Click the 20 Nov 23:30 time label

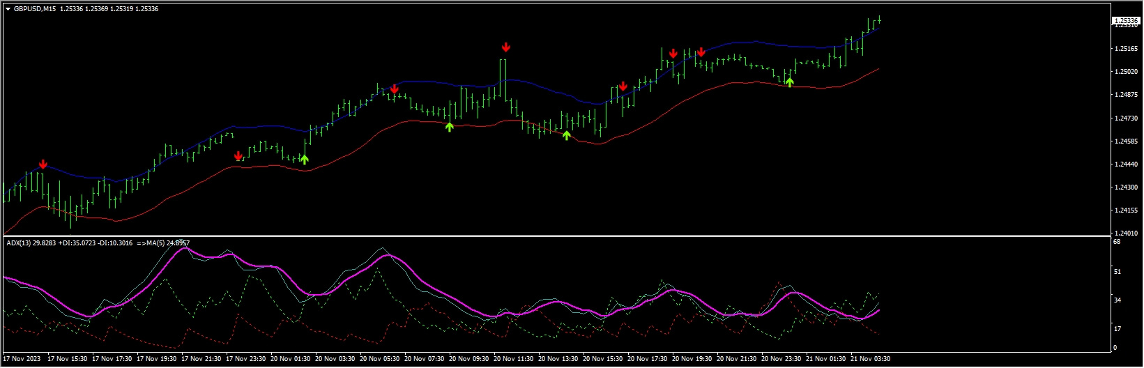point(781,359)
